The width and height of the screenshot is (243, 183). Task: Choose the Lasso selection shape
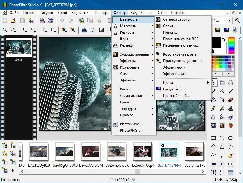pos(213,155)
